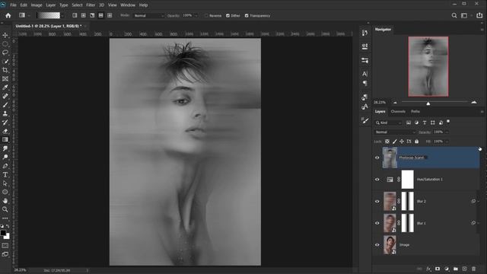Hide the Image layer
487x274 pixels.
(x=377, y=245)
